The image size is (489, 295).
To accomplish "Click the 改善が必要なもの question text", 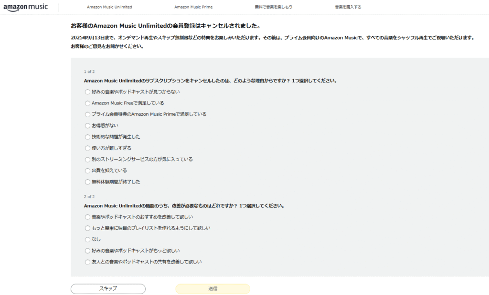I will (184, 206).
